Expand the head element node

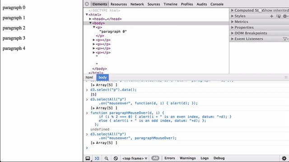[x=90, y=19]
